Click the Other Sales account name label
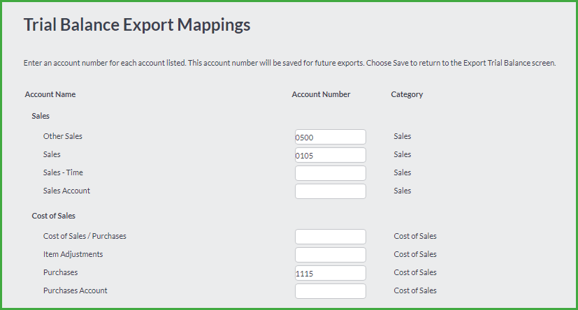This screenshot has width=578, height=310. pos(63,136)
